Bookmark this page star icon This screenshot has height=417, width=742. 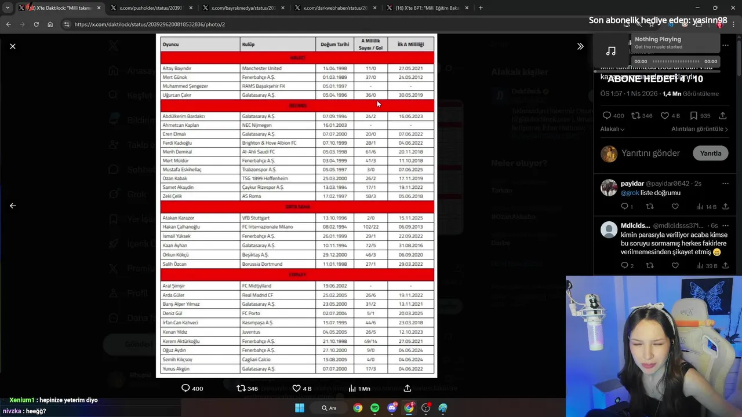652,24
